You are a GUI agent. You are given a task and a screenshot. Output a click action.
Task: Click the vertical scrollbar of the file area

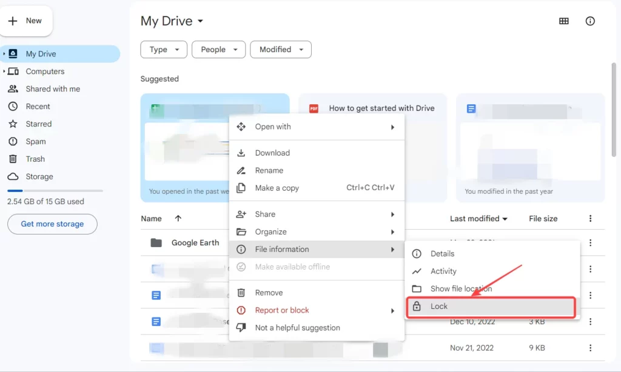tap(614, 110)
